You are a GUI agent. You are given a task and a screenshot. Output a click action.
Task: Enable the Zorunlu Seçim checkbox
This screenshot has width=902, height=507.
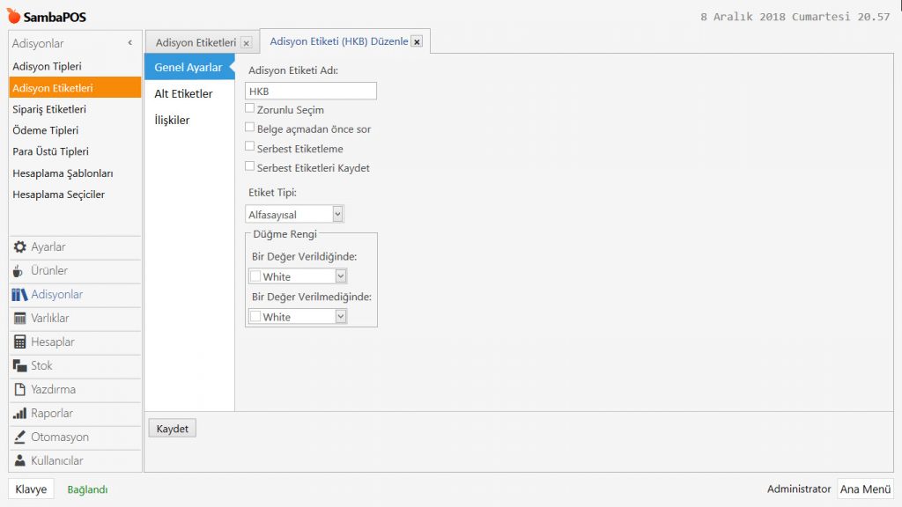coord(250,109)
